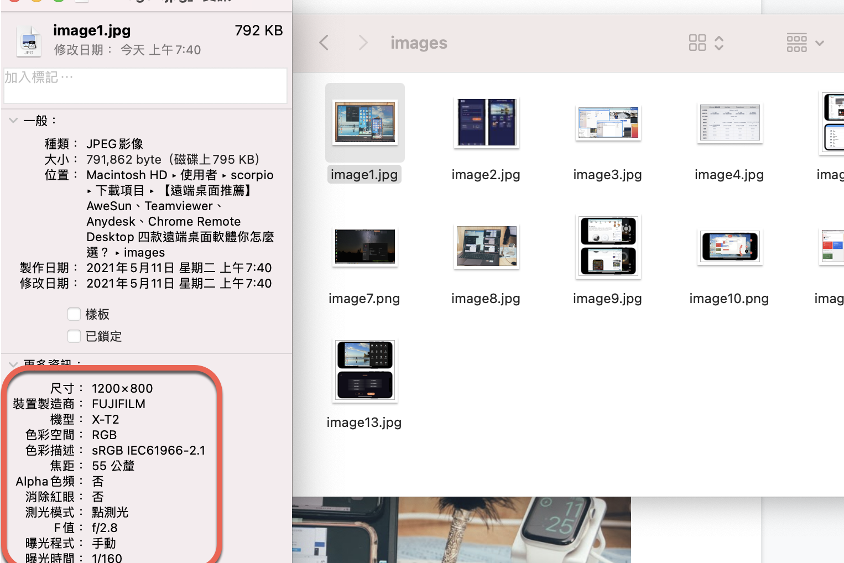Viewport: 844px width, 563px height.
Task: Enable the 已鎖定 checkbox
Action: click(74, 336)
